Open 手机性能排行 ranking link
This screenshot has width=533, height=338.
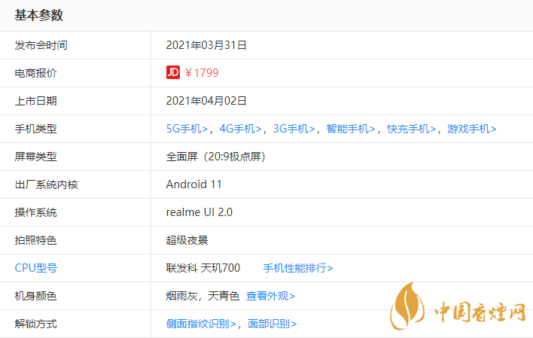pyautogui.click(x=297, y=268)
